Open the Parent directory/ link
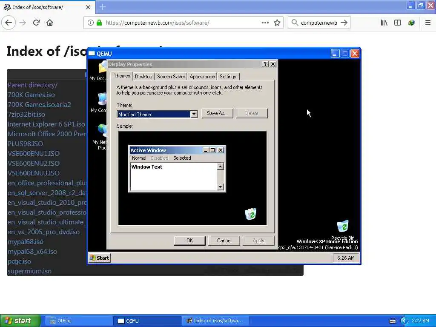 tap(32, 85)
